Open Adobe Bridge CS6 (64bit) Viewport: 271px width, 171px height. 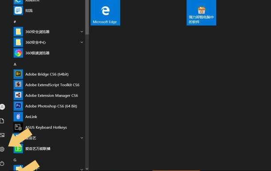(49, 74)
